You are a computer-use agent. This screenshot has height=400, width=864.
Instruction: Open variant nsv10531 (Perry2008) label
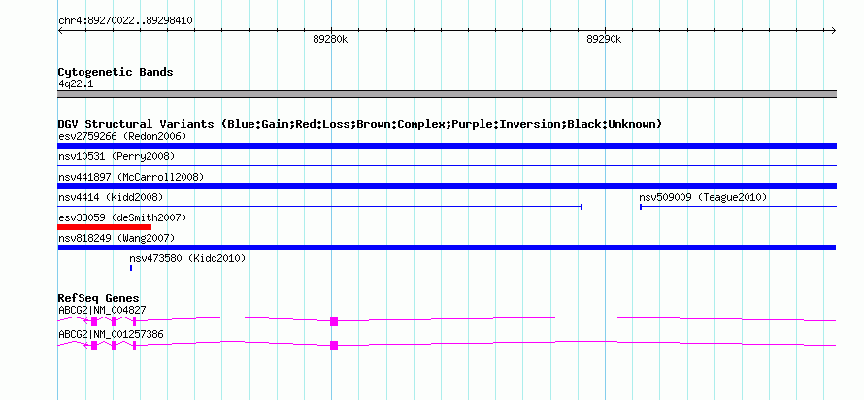(x=116, y=157)
